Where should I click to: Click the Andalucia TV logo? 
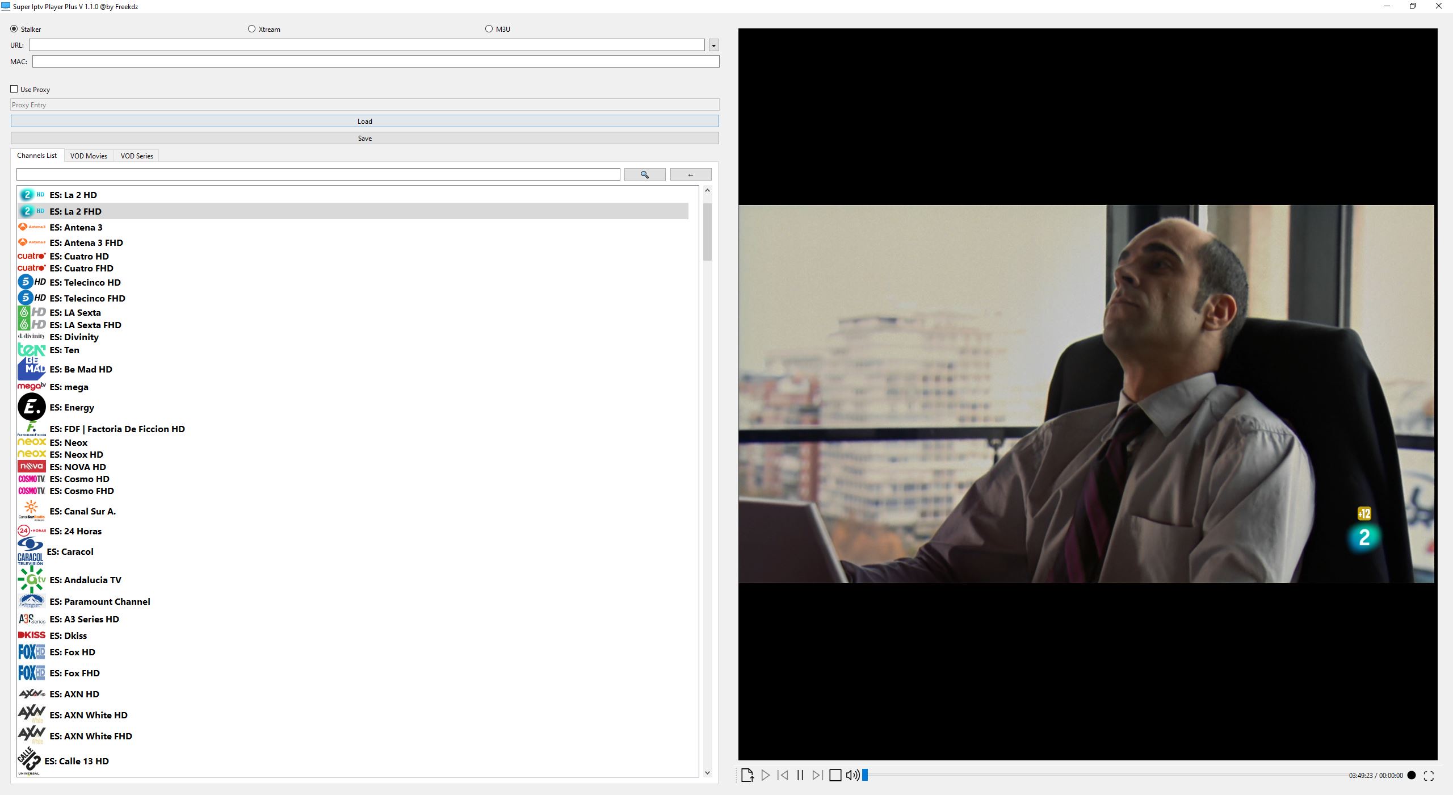click(x=32, y=580)
